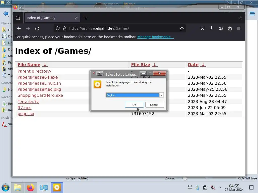Viewport: 258px width, 193px height.
Task: Click date 2023-Jun-22 05:09
Action: [207, 108]
